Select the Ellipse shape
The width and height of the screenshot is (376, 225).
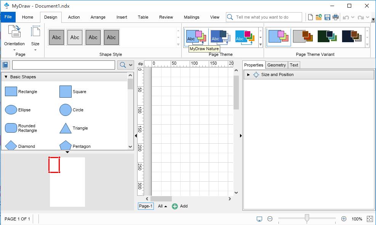[x=18, y=110]
